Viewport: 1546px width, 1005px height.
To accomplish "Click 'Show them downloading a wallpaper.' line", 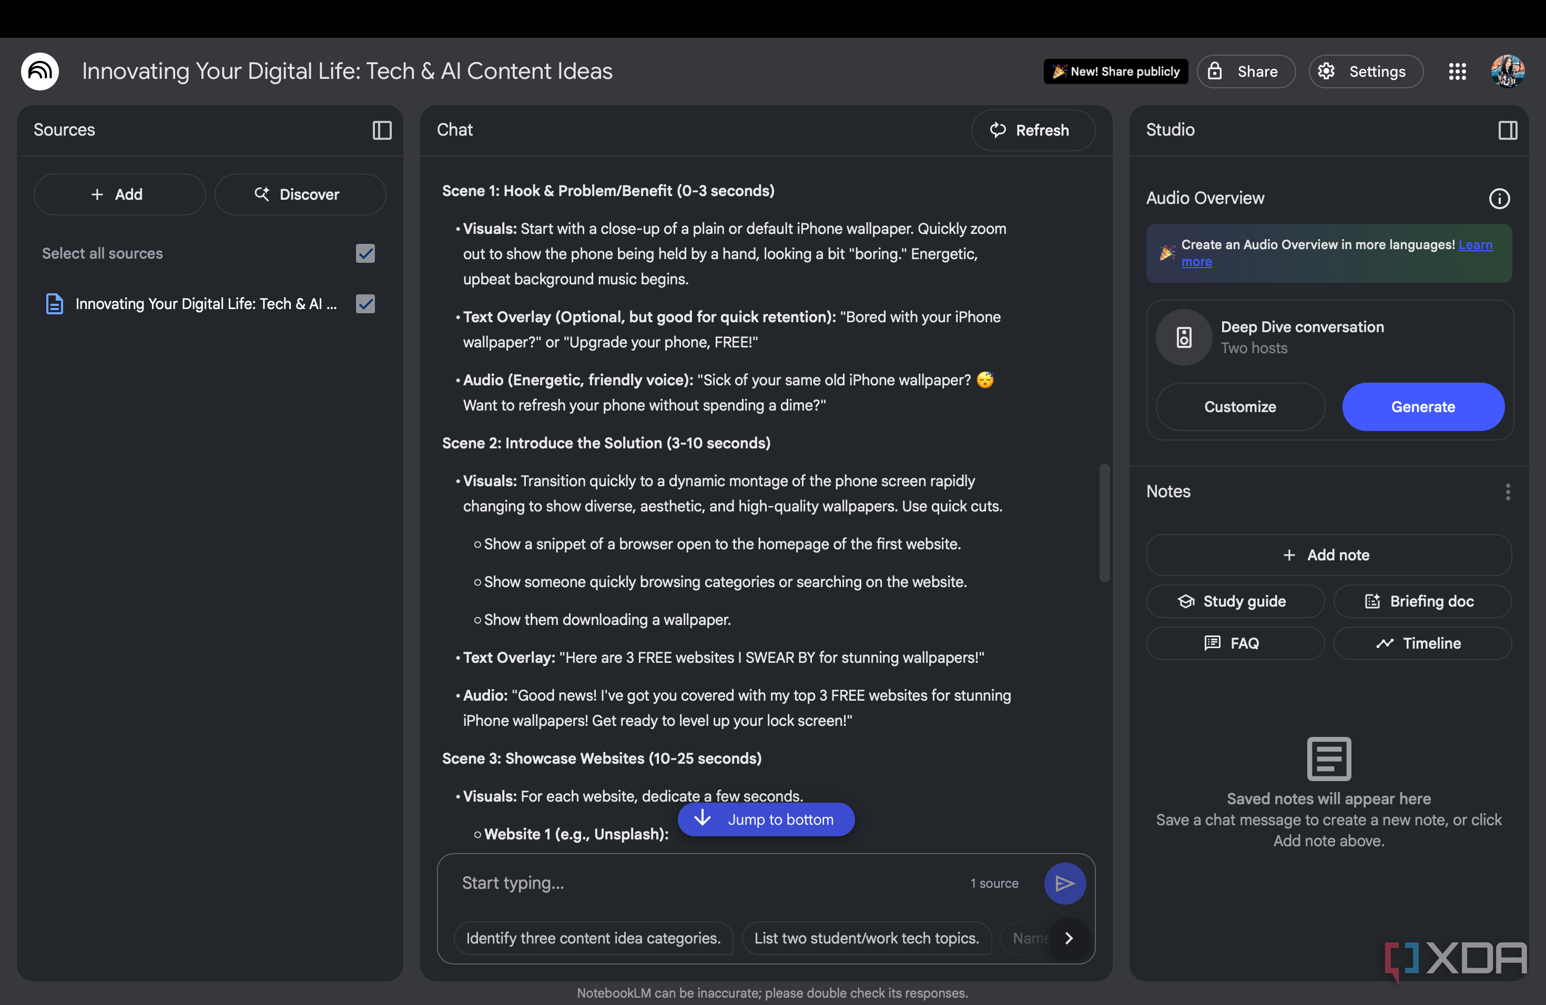I will click(x=607, y=620).
